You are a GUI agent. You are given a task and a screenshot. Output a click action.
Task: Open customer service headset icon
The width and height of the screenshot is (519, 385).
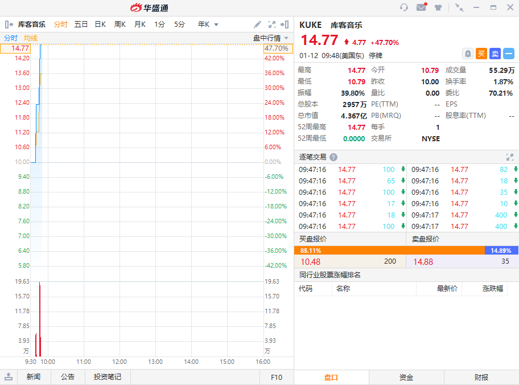(x=404, y=7)
